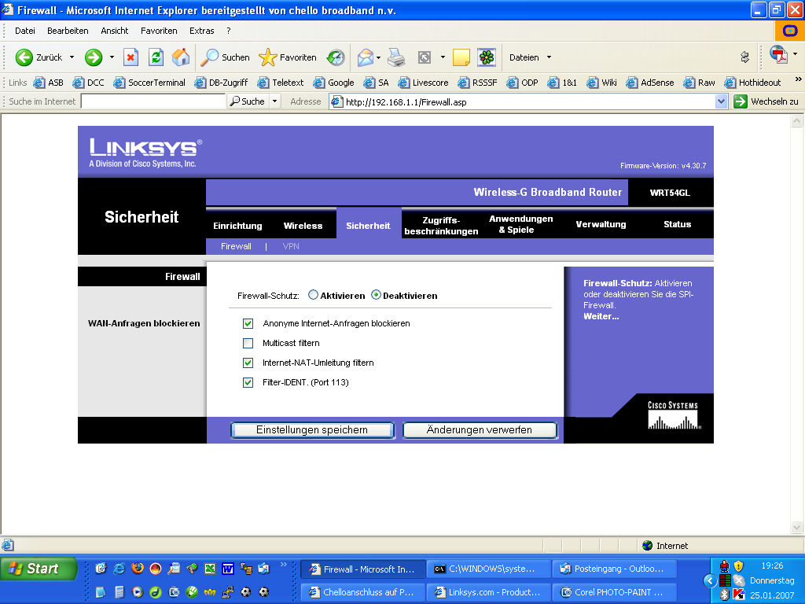Expand the links bar overflow chevron
Image resolution: width=805 pixels, height=604 pixels.
[799, 79]
